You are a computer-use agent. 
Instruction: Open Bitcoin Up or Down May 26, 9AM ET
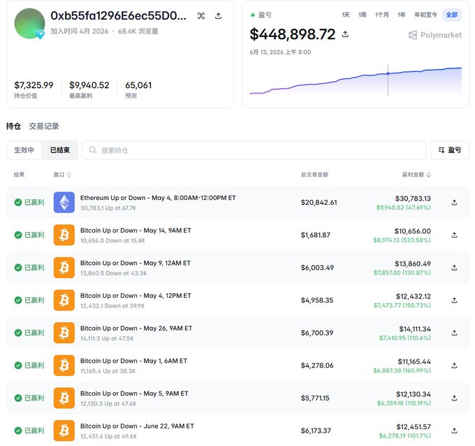136,328
